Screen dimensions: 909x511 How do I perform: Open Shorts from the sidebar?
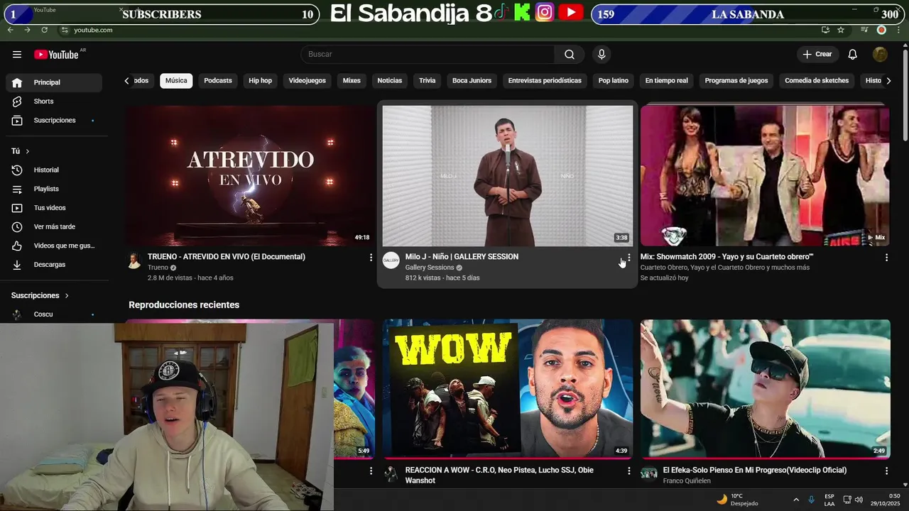54,101
